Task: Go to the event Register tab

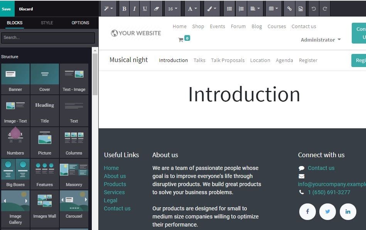Action: (308, 60)
